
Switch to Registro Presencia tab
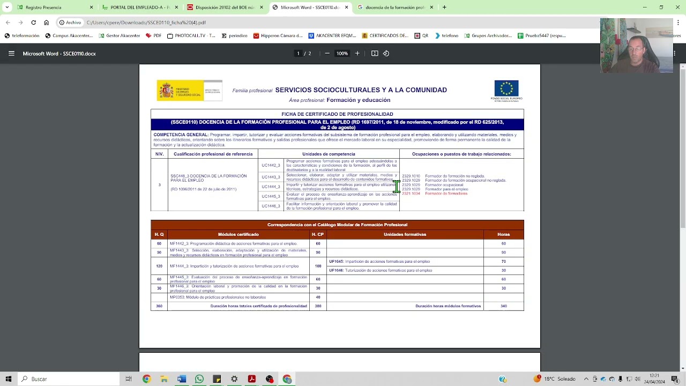click(x=55, y=8)
